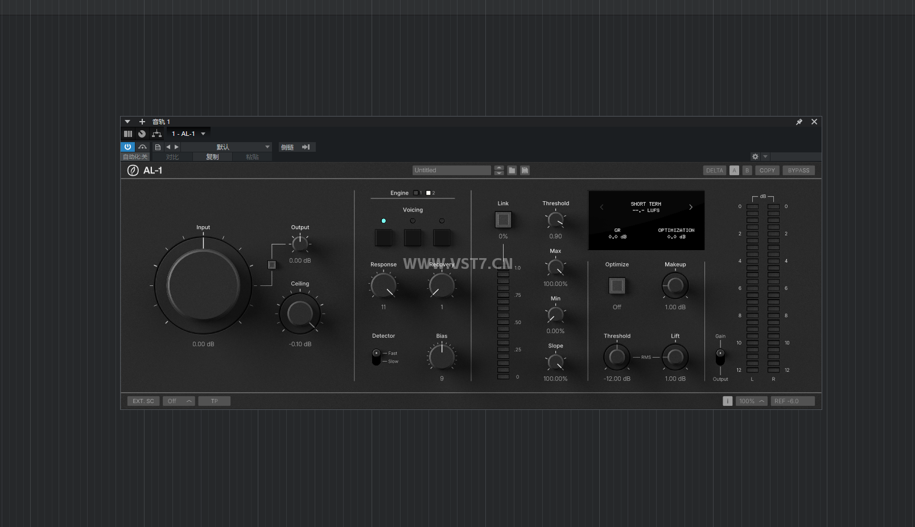Go to previous preset arrow

pos(168,147)
